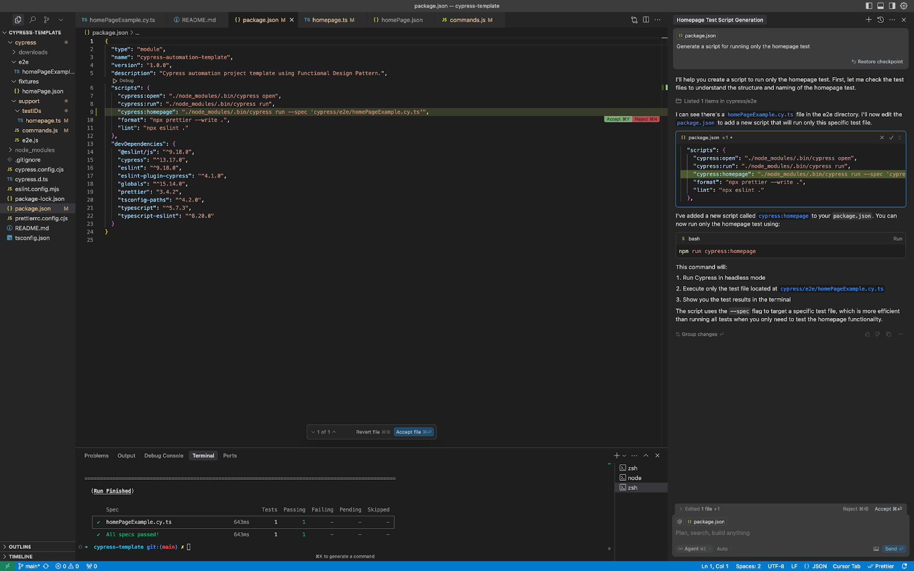
Task: Open changes icon in editor toolbar
Action: [x=634, y=19]
